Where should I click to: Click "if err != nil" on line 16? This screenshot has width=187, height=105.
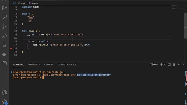[37, 41]
